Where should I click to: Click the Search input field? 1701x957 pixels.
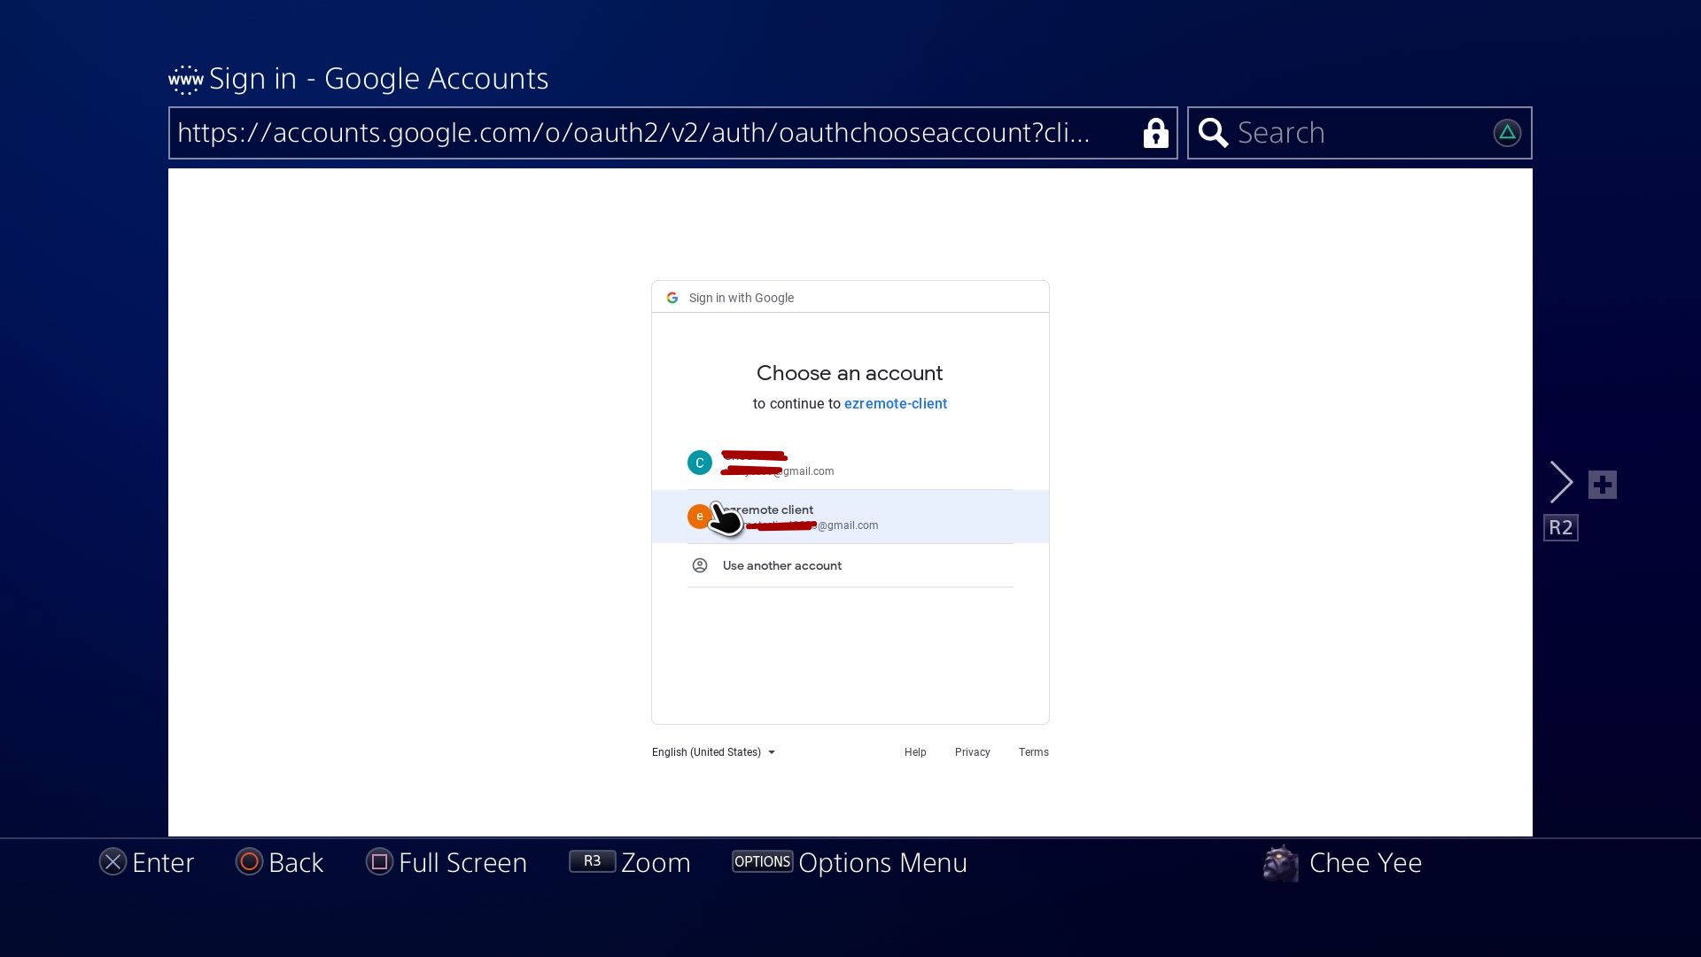pos(1360,133)
